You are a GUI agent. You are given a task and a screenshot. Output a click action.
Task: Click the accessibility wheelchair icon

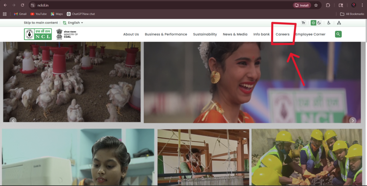point(329,23)
